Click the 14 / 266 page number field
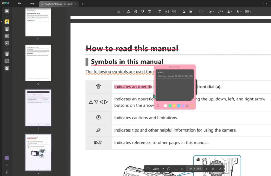Screen dimensions: 271x176 point(195,169)
